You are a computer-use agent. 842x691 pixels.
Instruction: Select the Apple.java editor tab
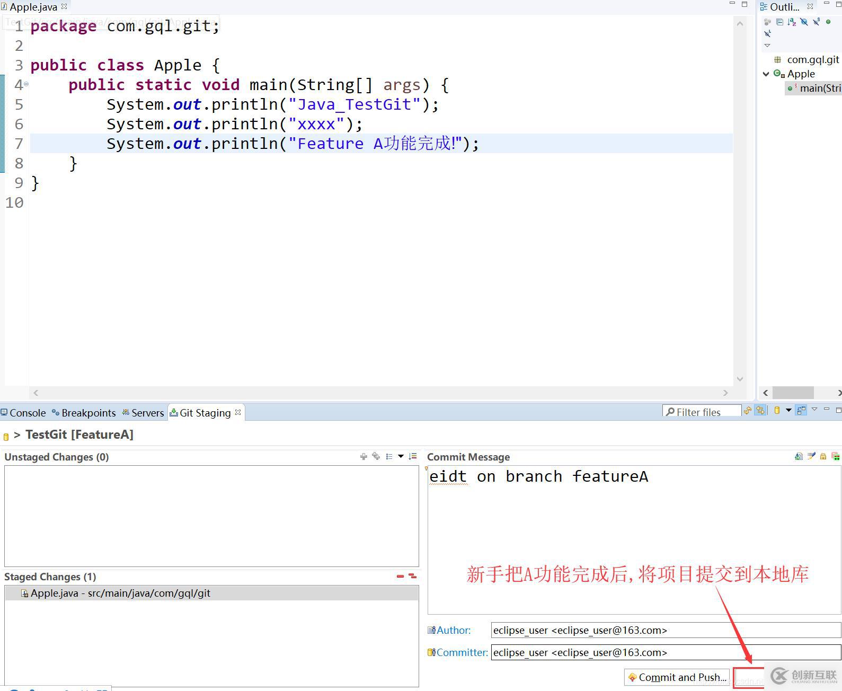[x=33, y=7]
